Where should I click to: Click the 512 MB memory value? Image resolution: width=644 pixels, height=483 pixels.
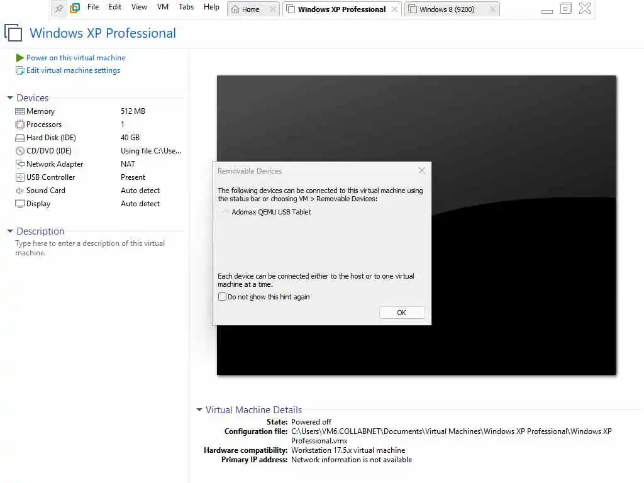click(x=133, y=111)
